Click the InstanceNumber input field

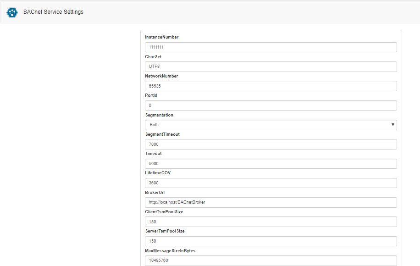click(x=271, y=47)
